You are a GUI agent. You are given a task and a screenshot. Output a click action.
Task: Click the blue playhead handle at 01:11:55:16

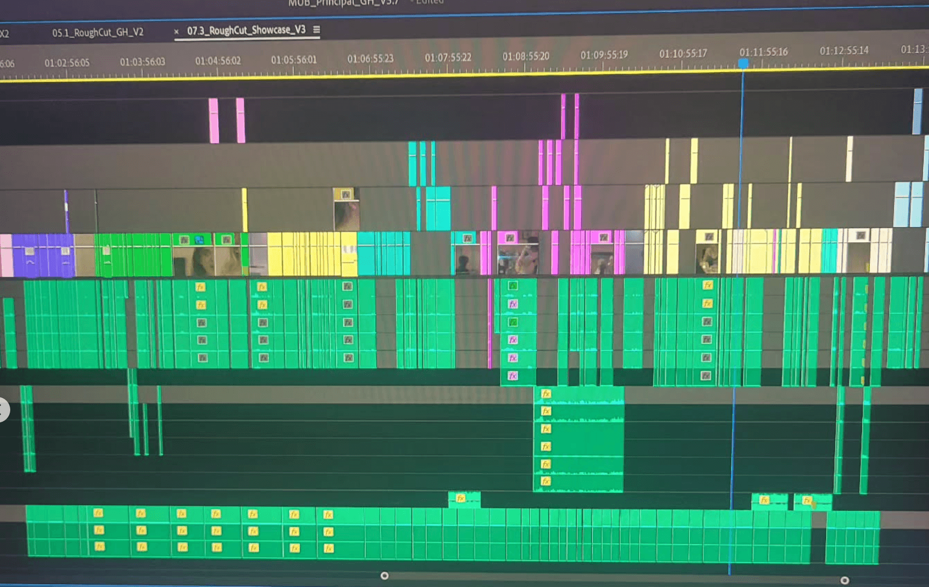click(743, 64)
